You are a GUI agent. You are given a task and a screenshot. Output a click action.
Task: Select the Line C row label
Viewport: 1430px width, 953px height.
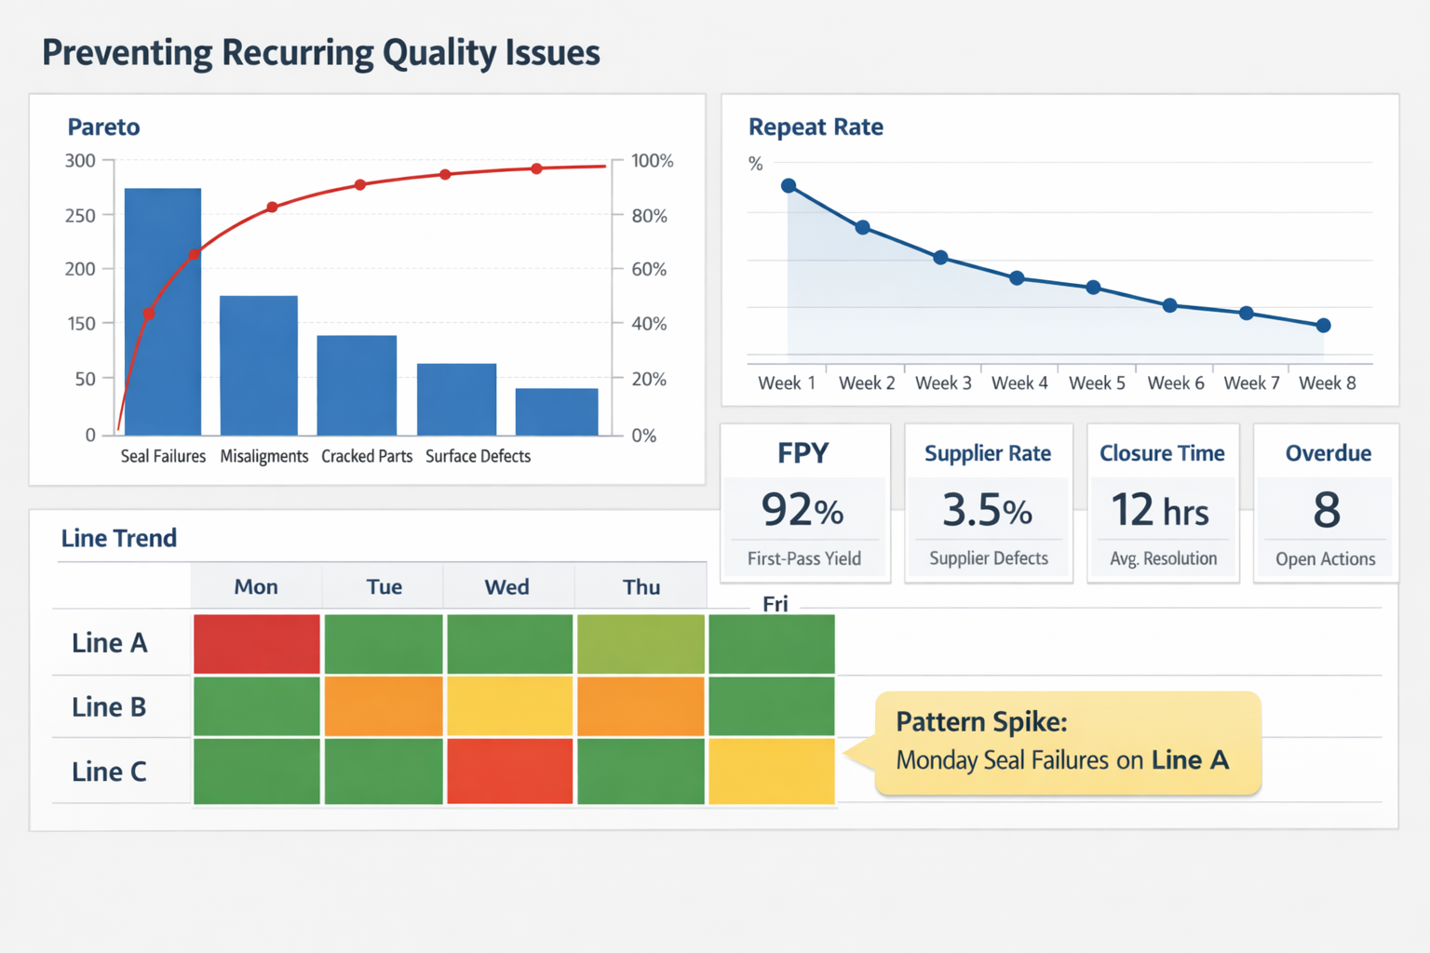(x=109, y=772)
